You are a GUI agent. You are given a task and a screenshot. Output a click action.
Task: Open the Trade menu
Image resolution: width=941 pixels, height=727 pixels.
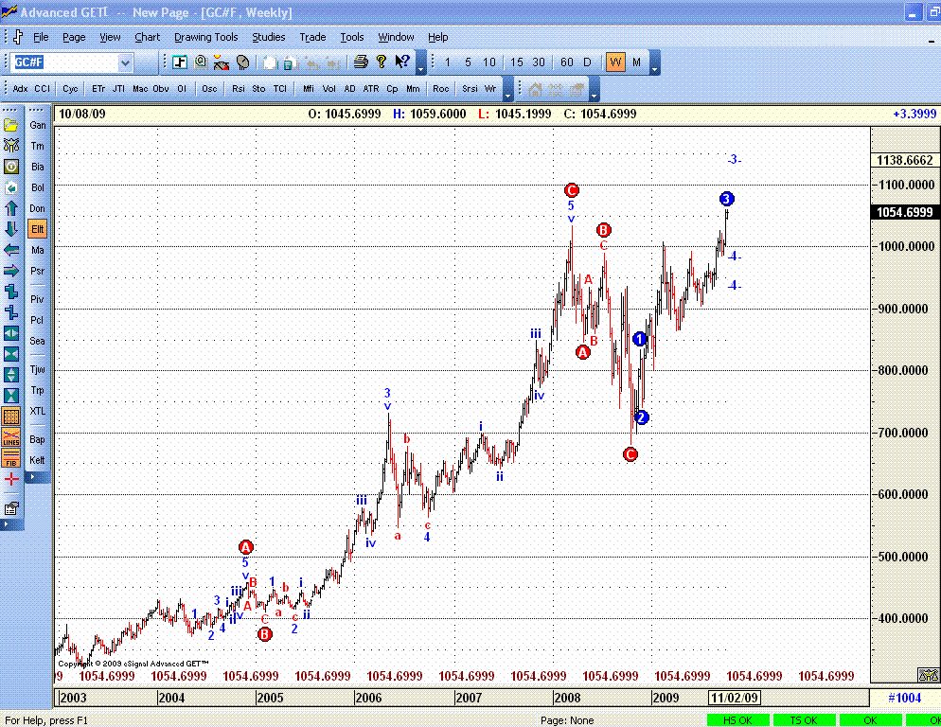(312, 37)
